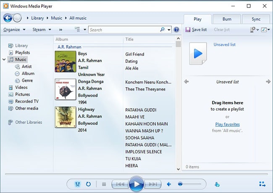Click the Save list floppy icon
273x193 pixels.
pyautogui.click(x=188, y=29)
